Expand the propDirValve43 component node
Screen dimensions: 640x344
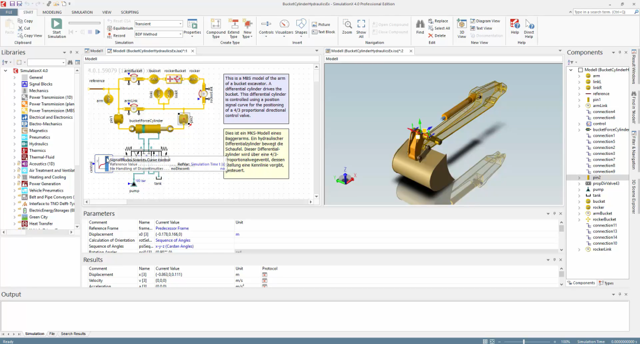pos(579,184)
